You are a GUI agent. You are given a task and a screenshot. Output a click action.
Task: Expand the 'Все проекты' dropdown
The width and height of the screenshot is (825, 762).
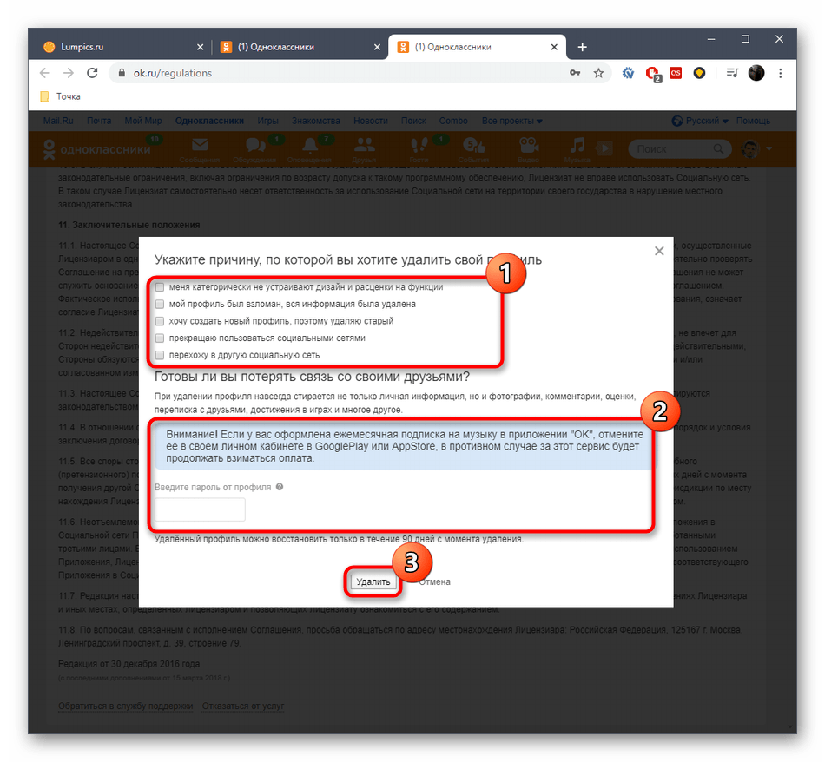(511, 121)
